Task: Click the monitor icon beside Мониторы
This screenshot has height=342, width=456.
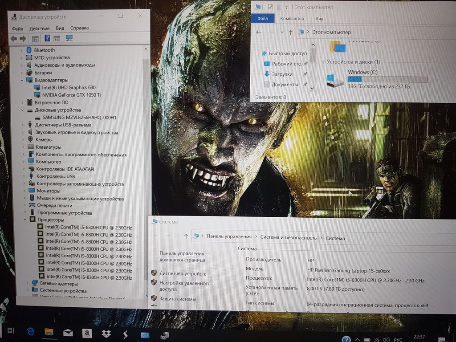Action: coord(32,191)
